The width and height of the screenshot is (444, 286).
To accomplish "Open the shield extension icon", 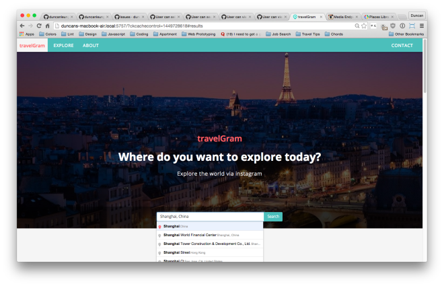I will (393, 26).
